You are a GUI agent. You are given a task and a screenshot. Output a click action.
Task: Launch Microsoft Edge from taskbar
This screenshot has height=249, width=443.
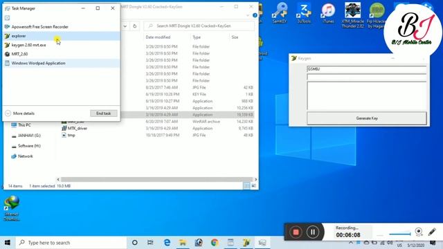point(167,243)
